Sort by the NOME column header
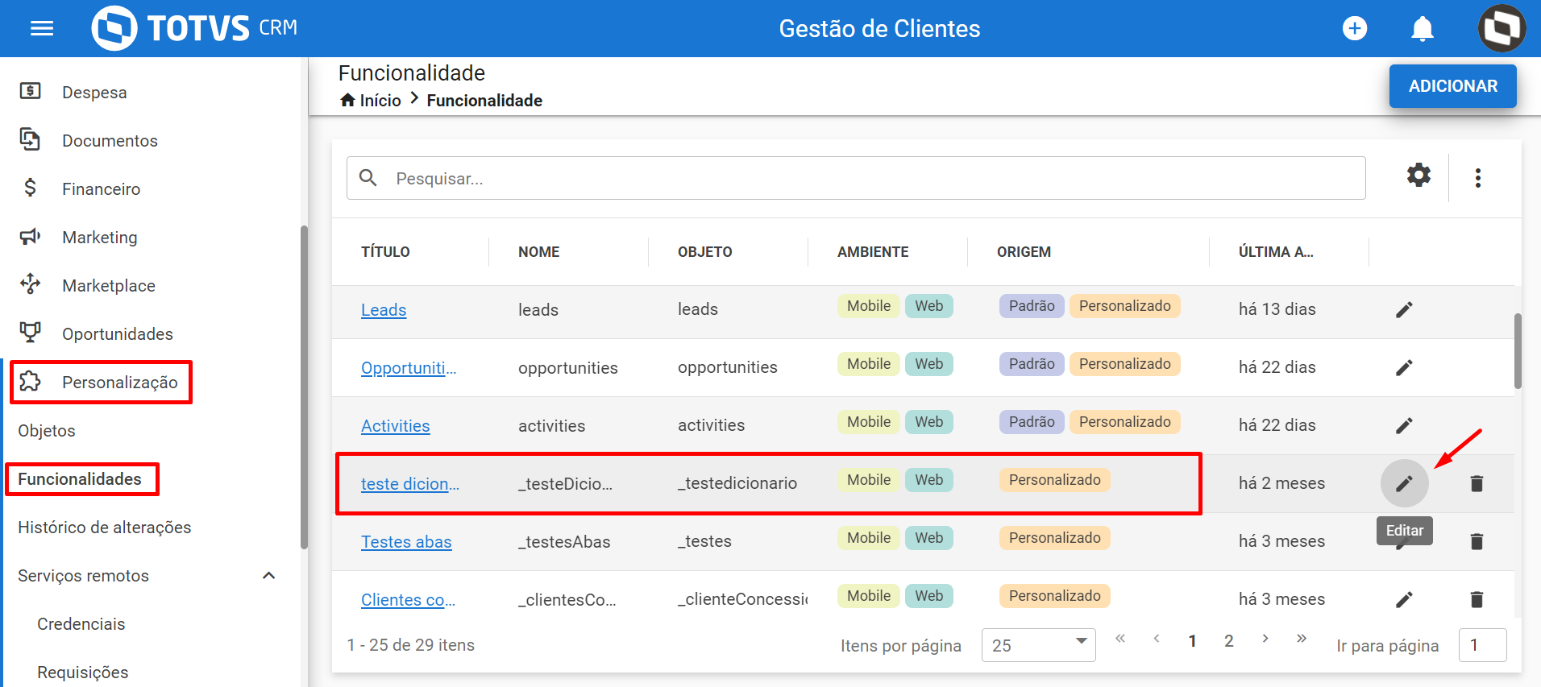Image resolution: width=1541 pixels, height=687 pixels. coord(539,252)
